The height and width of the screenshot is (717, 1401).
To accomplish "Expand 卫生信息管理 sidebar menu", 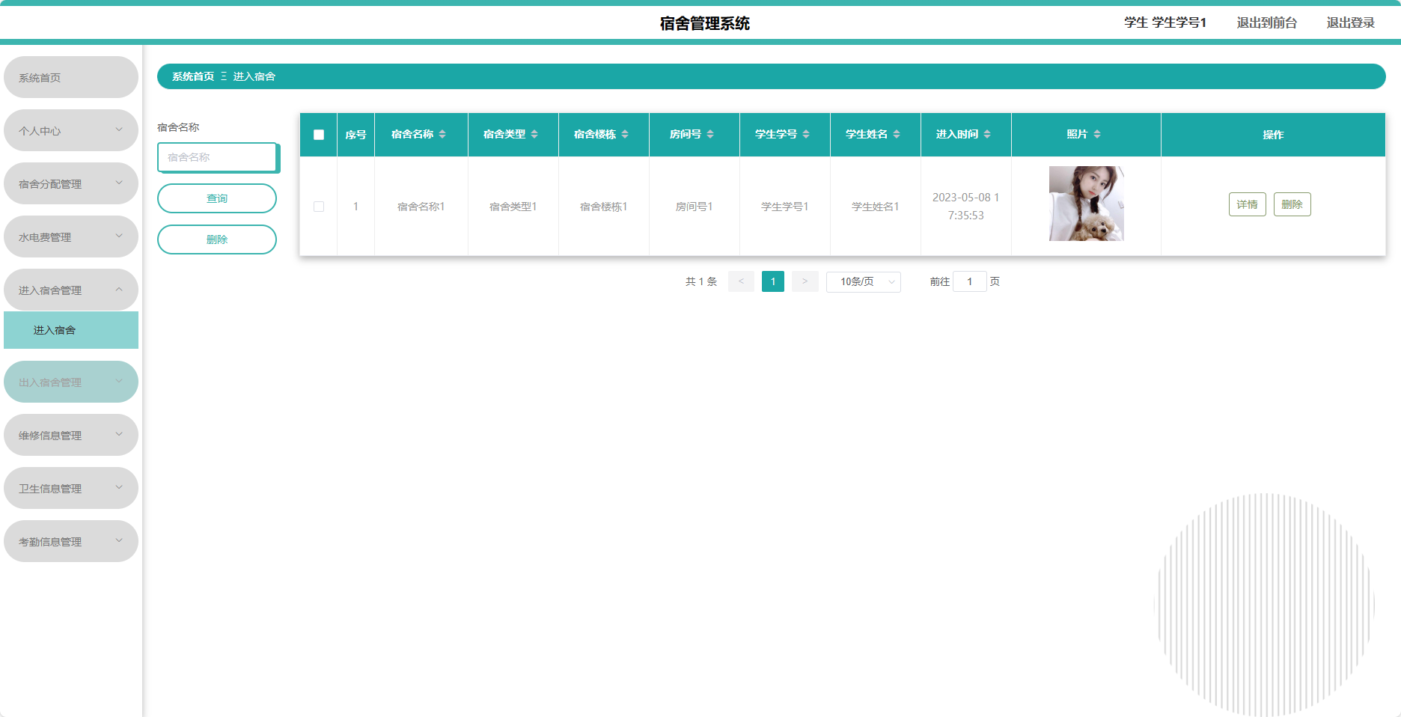I will [x=71, y=488].
